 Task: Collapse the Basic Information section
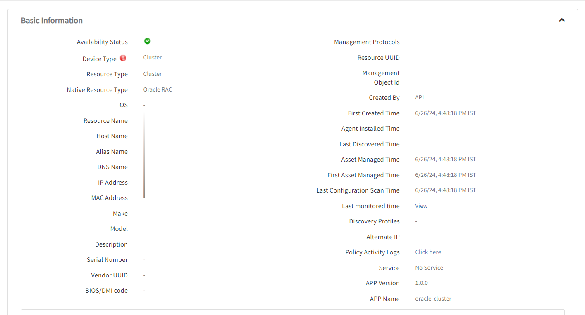pos(561,20)
